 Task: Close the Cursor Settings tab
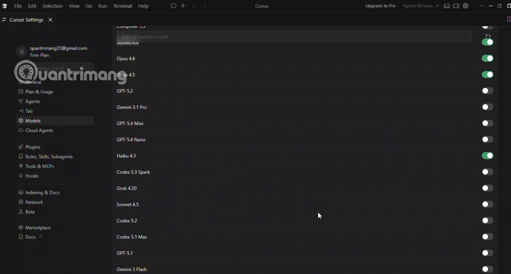50,20
